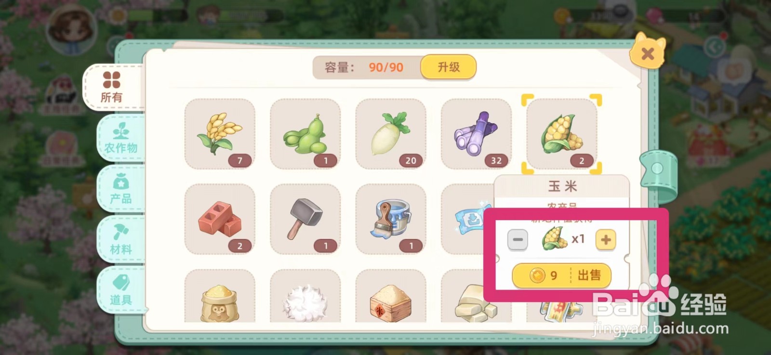
Task: Open the 农作物 crops tab
Action: (x=121, y=138)
